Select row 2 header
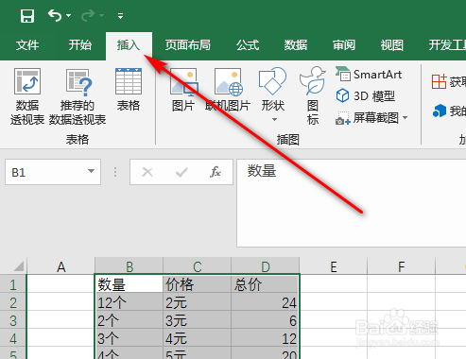Viewport: 466px width, 359px height. [x=13, y=302]
